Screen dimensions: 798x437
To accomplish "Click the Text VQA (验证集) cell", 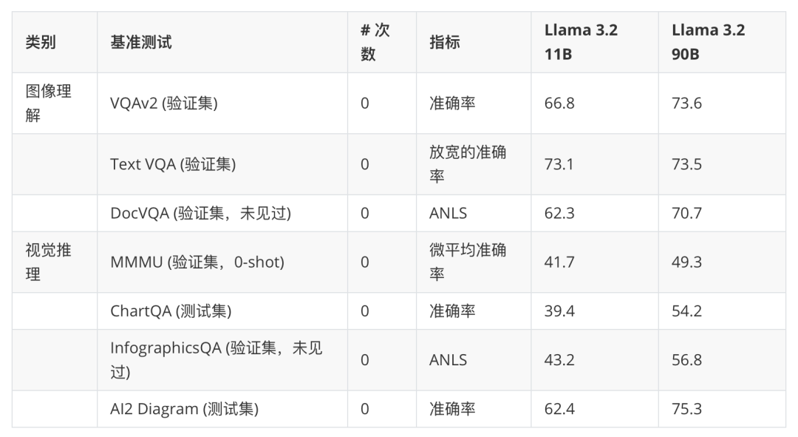I will coord(173,164).
